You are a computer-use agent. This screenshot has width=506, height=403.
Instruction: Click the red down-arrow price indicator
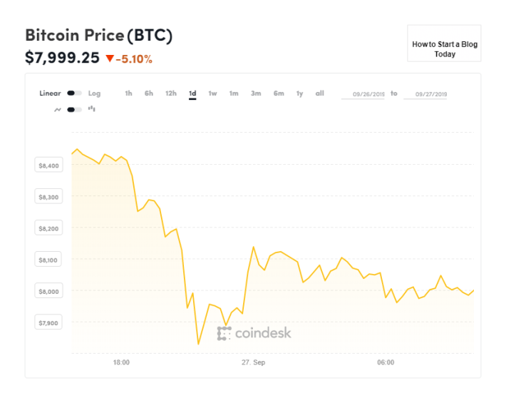(110, 58)
